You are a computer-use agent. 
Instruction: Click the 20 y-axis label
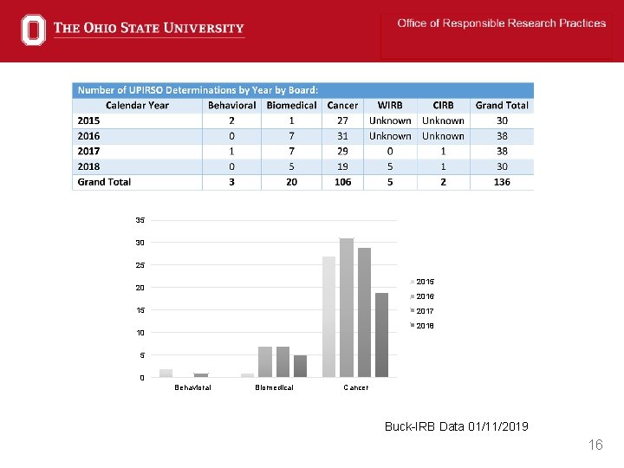140,288
